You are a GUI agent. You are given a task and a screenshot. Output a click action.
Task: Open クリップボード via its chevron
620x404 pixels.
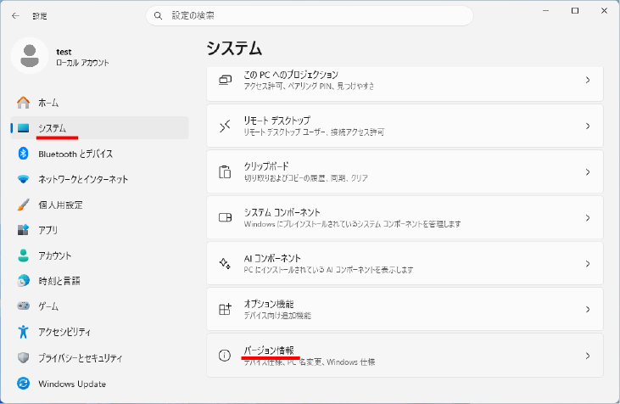point(588,172)
